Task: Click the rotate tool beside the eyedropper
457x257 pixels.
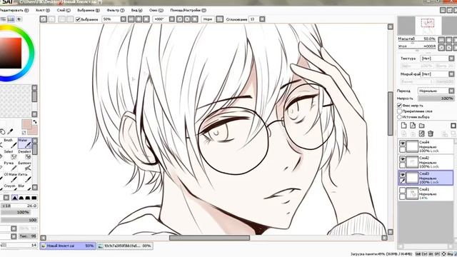Action: pos(2,131)
